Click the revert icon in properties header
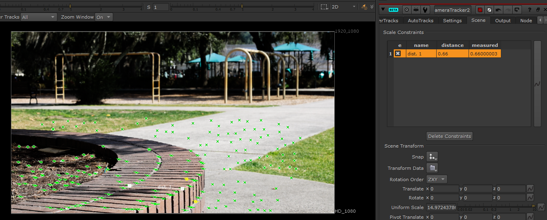Screen dimensions: 547x220 click(x=517, y=10)
